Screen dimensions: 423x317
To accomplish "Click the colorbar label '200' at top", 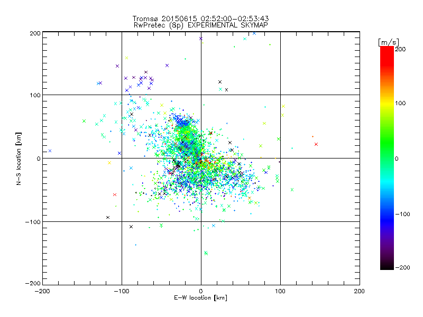I will coord(400,49).
